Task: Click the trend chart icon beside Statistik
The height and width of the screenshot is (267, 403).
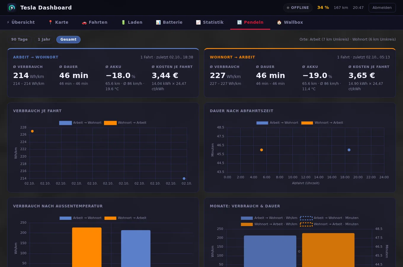Action: coord(198,22)
